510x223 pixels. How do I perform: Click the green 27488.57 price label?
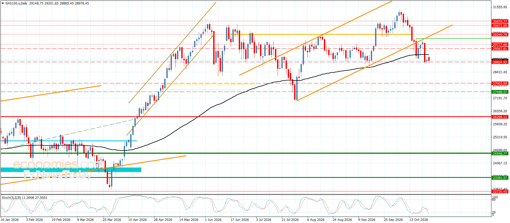tap(500, 92)
